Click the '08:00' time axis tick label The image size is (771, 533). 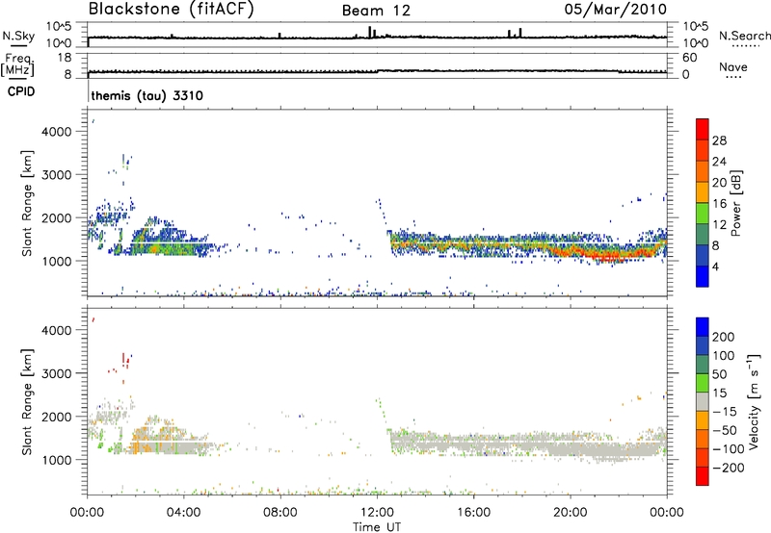(x=280, y=513)
